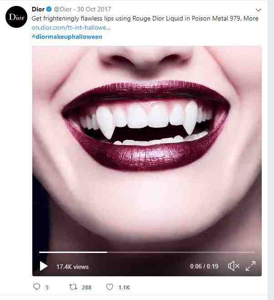Click the Dior display name

38,9
